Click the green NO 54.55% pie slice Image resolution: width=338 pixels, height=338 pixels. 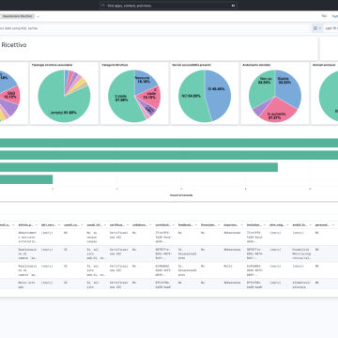click(x=191, y=97)
